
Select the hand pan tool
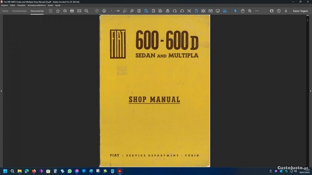[x=243, y=11]
